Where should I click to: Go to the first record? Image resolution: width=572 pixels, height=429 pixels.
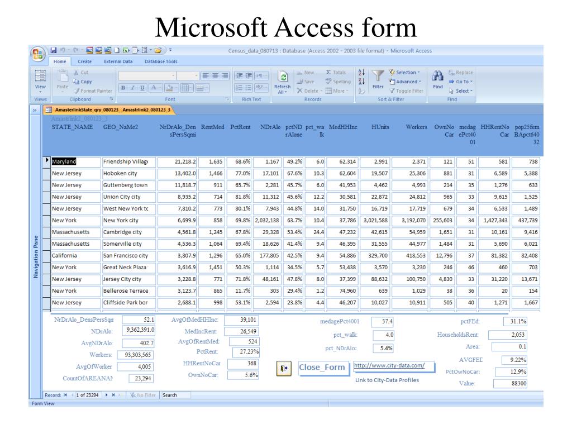[65, 395]
